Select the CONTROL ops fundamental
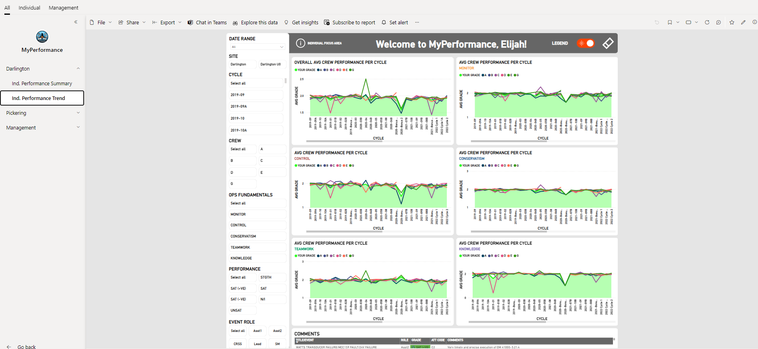This screenshot has height=349, width=758. click(257, 225)
